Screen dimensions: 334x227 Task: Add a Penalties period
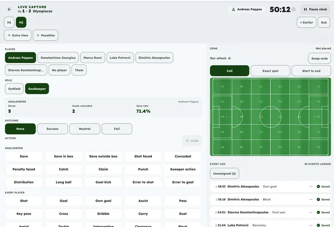(45, 35)
